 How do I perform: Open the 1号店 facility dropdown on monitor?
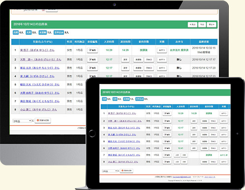tap(22, 121)
